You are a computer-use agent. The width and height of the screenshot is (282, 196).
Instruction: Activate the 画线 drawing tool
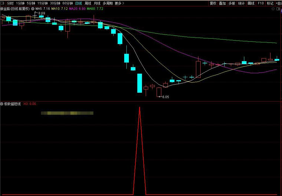pos(251,3)
